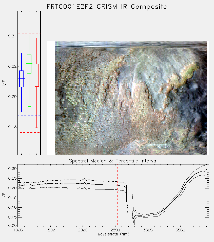Viewport: 214px width, 242px height.
Task: Click the Spectral Median & Percentile Interval heading
Action: [113, 161]
